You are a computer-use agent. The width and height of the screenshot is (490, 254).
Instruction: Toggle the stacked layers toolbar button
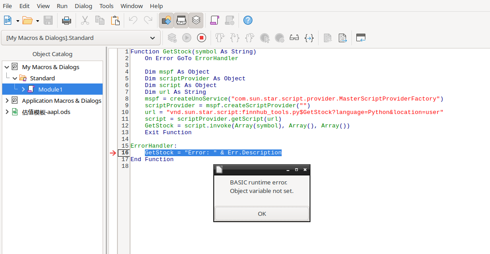(196, 20)
